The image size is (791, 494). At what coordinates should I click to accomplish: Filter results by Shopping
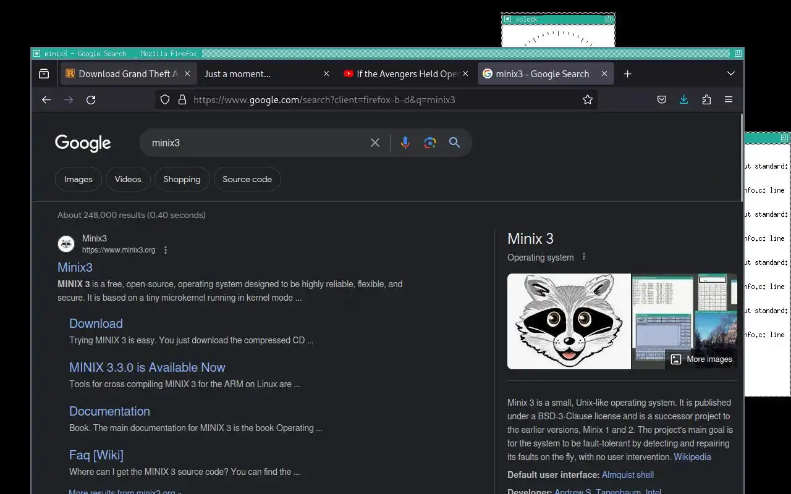[182, 179]
